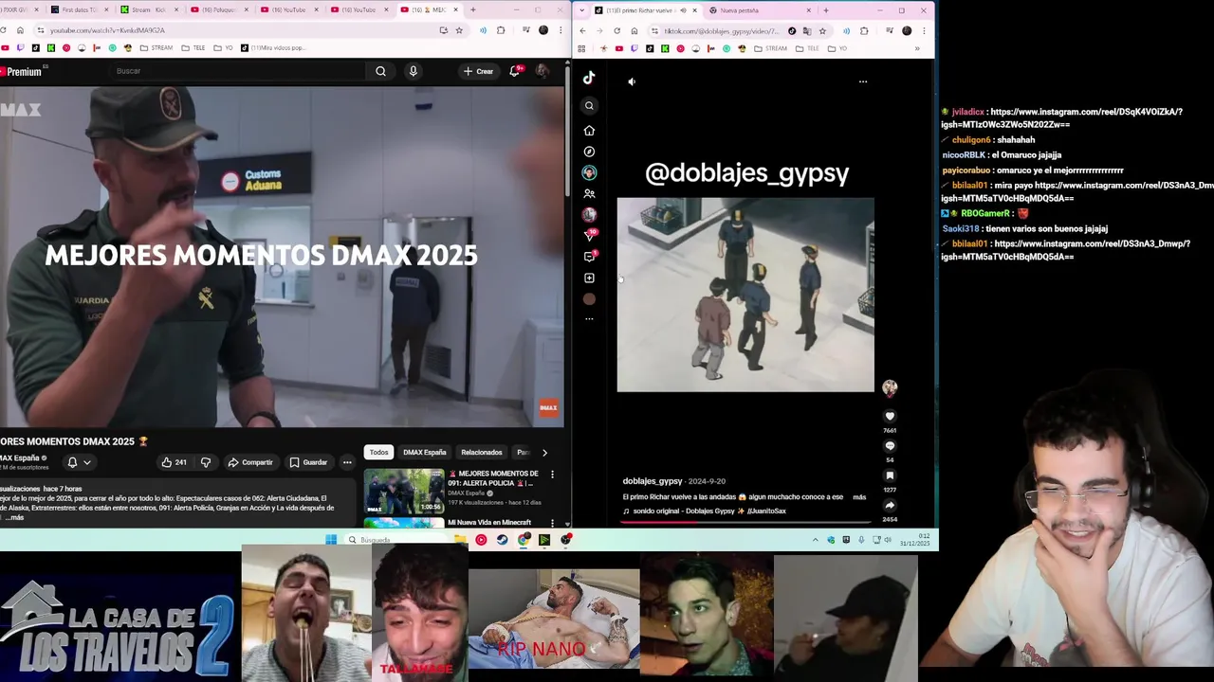This screenshot has height=682, width=1214.
Task: Switch to First dates browser tab
Action: 80,9
